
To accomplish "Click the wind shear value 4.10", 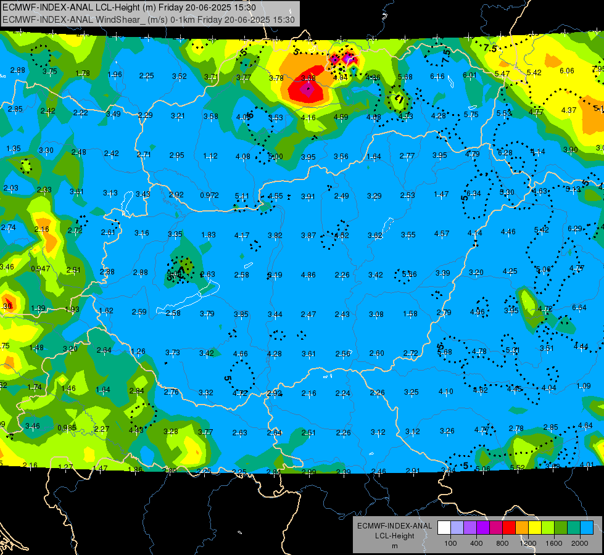I will (x=445, y=392).
